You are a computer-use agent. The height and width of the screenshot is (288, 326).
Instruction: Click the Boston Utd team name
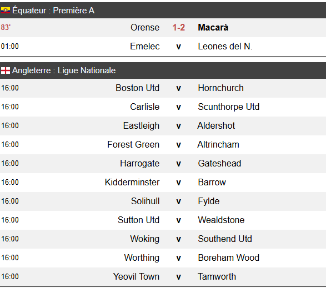pos(137,88)
